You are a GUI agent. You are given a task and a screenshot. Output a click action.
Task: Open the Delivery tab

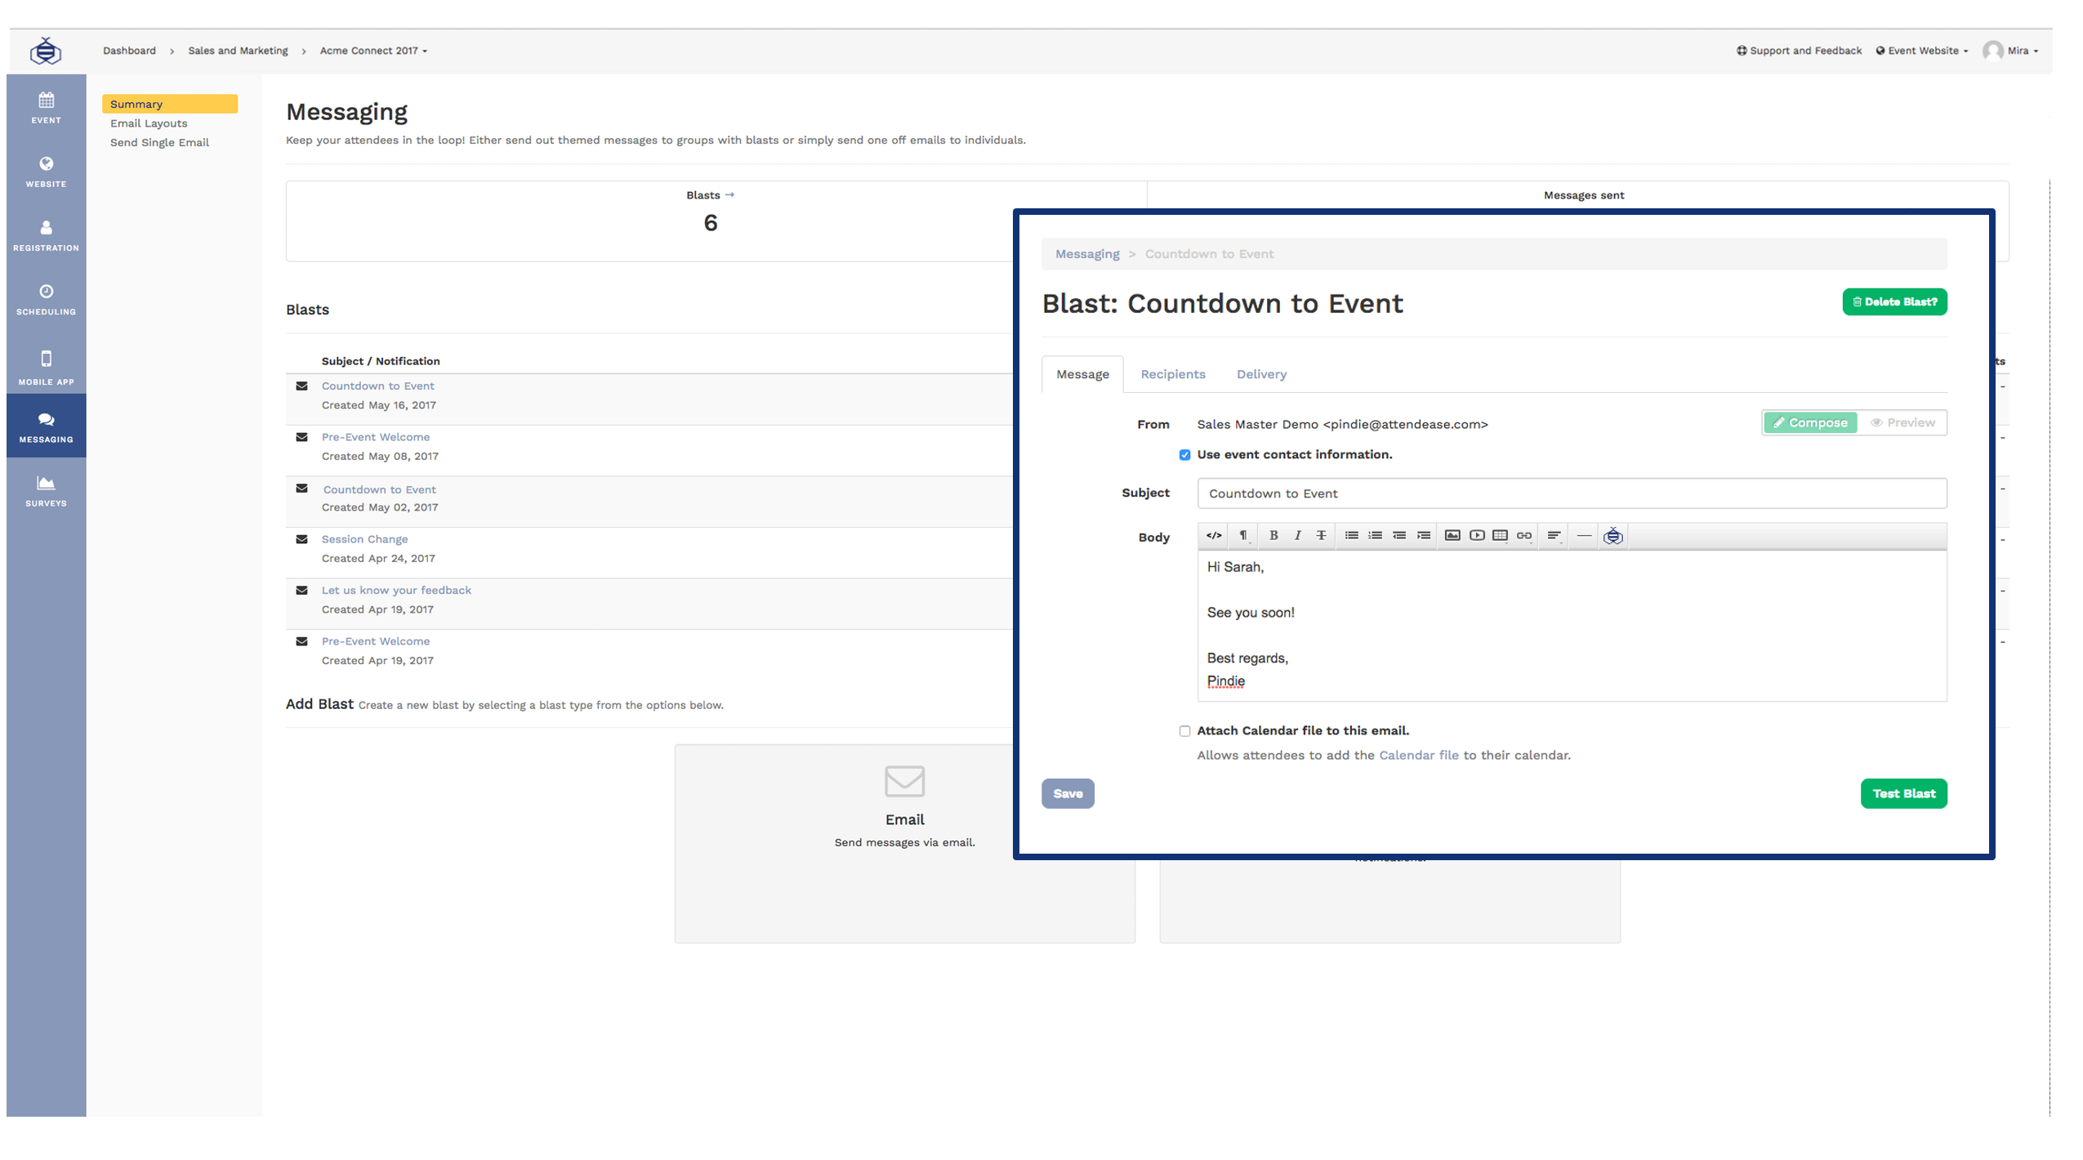tap(1261, 374)
